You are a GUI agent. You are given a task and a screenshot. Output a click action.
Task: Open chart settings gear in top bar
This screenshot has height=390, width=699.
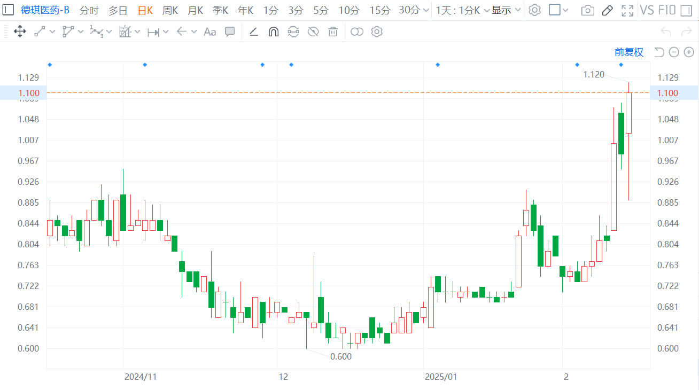tap(535, 10)
